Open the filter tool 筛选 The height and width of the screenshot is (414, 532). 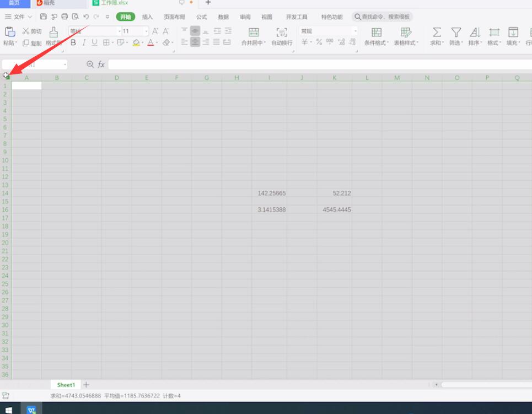click(x=456, y=36)
